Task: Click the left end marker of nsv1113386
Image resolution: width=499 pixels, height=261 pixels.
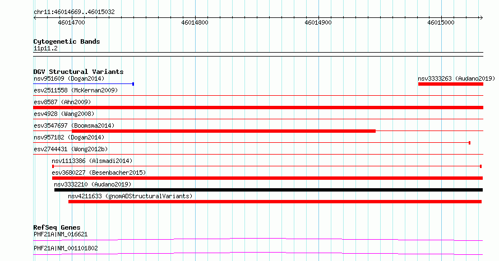Action: point(53,166)
